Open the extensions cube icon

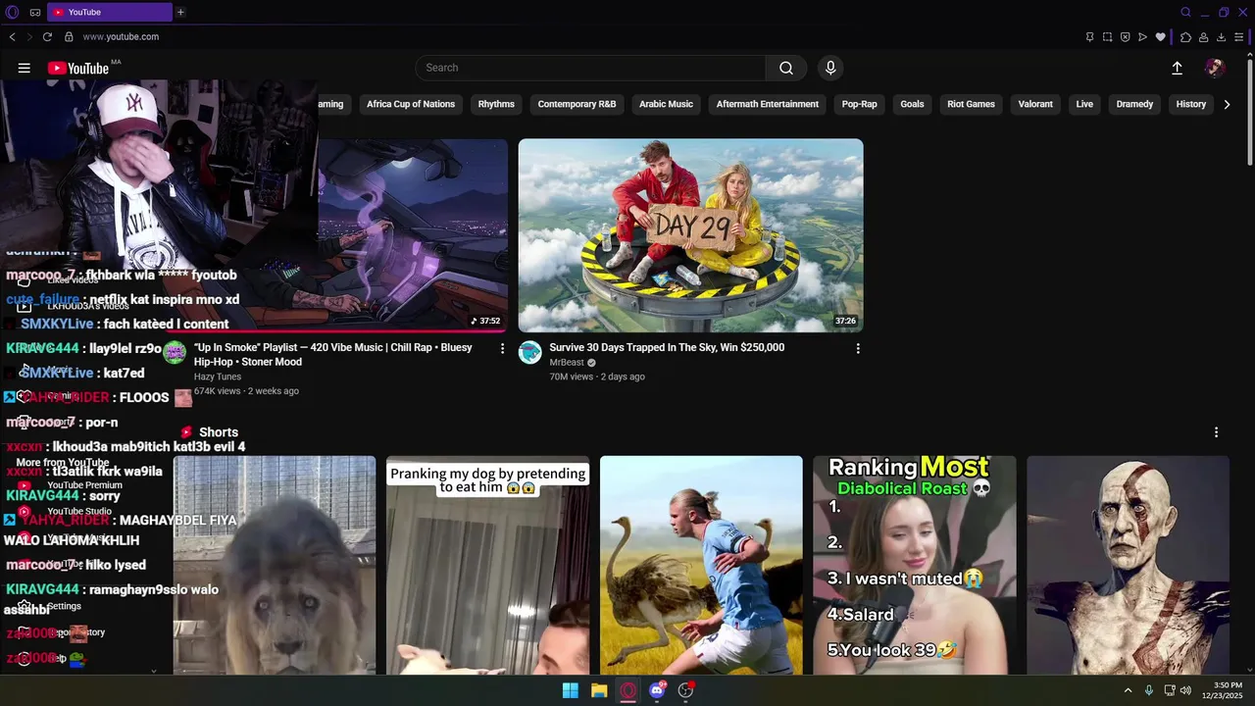pyautogui.click(x=1185, y=37)
